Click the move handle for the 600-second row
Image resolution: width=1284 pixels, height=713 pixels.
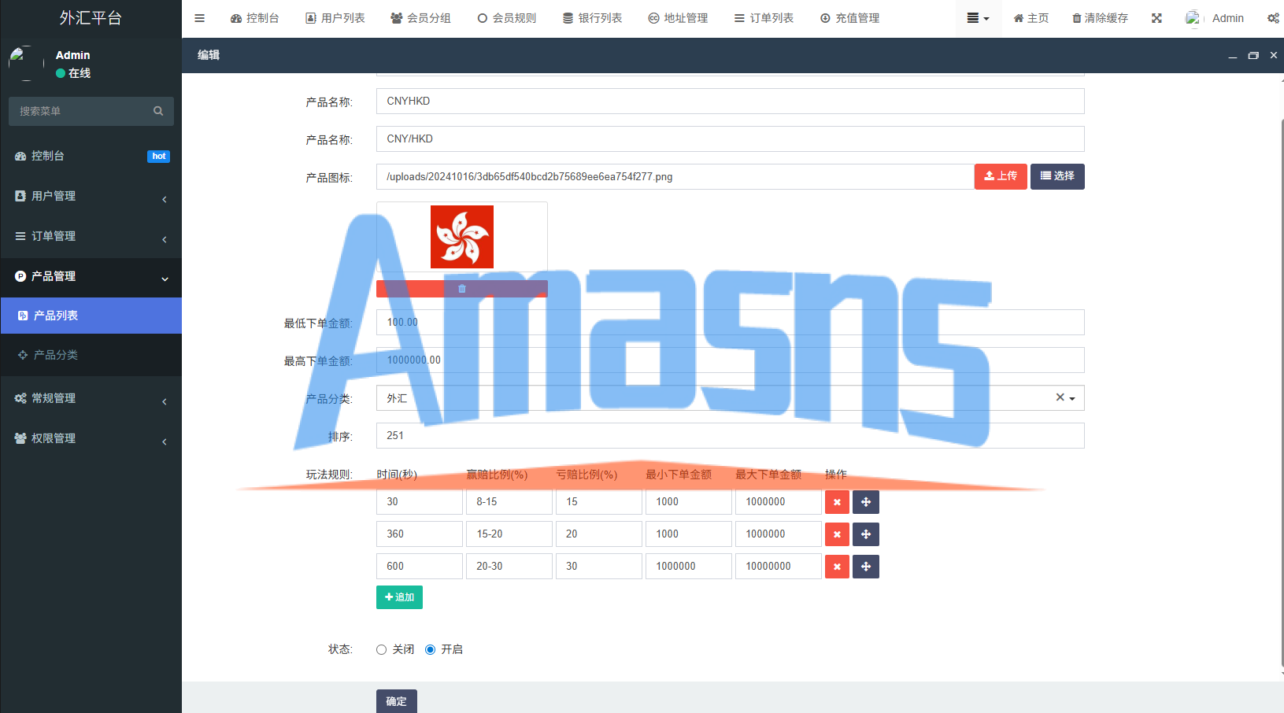coord(866,567)
